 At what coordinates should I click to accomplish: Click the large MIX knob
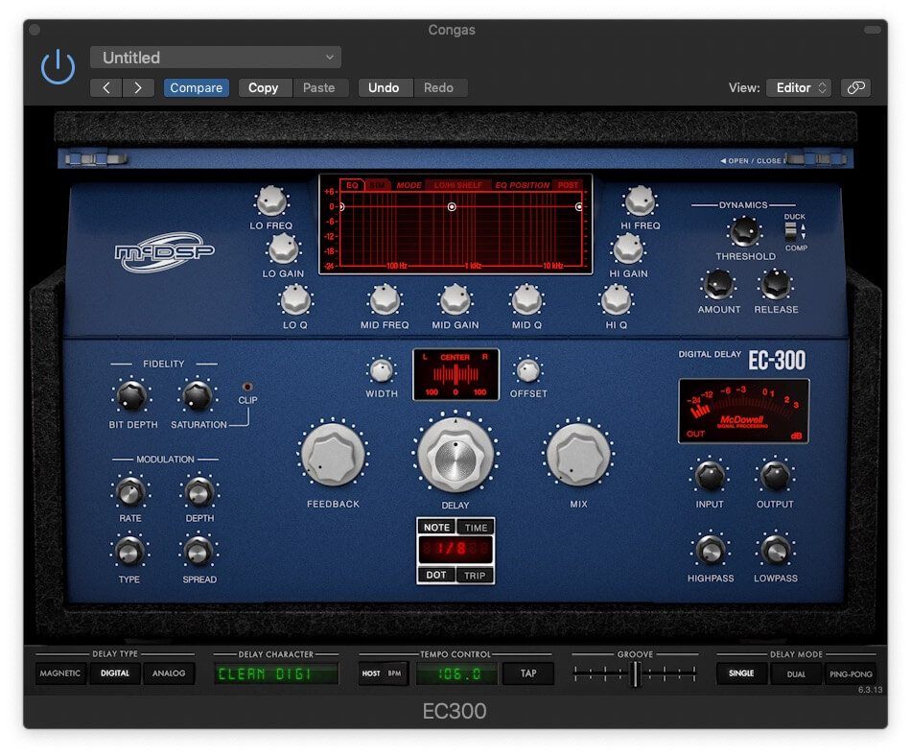click(578, 455)
